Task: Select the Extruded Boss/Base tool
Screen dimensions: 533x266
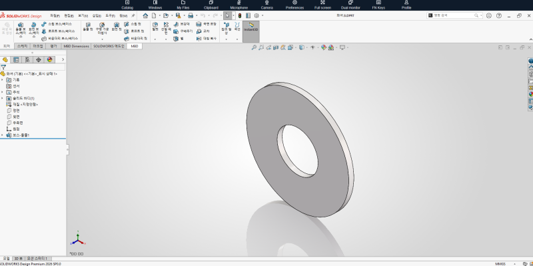Action: tap(21, 30)
